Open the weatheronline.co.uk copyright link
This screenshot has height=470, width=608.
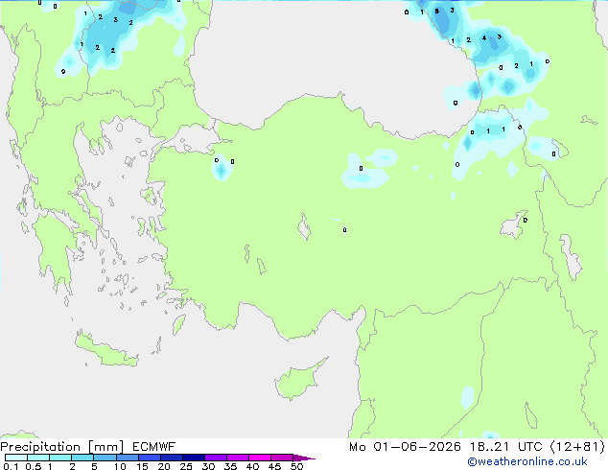527,461
